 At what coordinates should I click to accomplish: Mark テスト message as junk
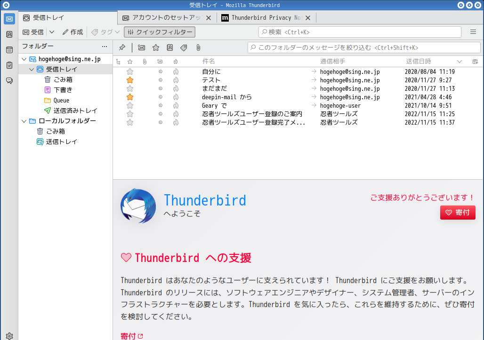[x=176, y=80]
